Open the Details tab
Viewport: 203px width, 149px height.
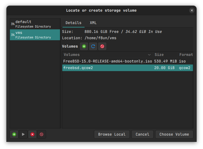coord(73,23)
